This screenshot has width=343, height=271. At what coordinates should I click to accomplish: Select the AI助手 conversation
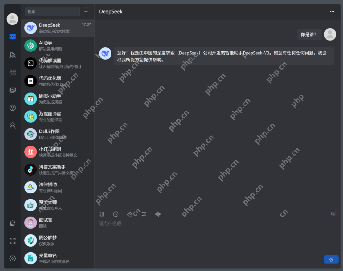coord(58,46)
